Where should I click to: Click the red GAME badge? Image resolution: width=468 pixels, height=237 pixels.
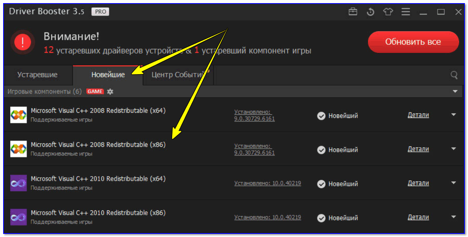pyautogui.click(x=95, y=91)
